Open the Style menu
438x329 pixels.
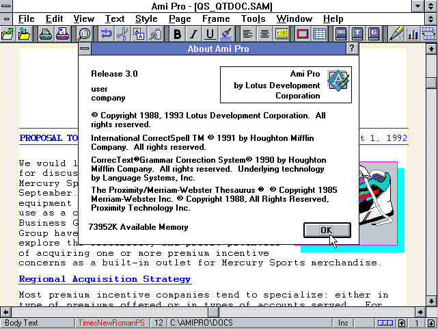click(146, 18)
